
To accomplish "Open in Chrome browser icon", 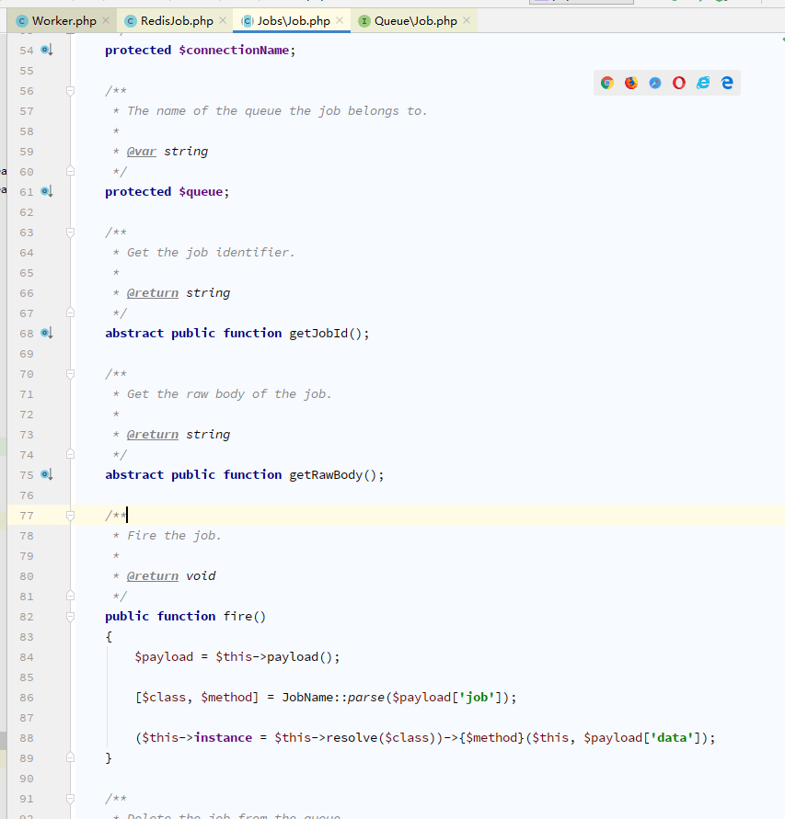I will [x=606, y=83].
